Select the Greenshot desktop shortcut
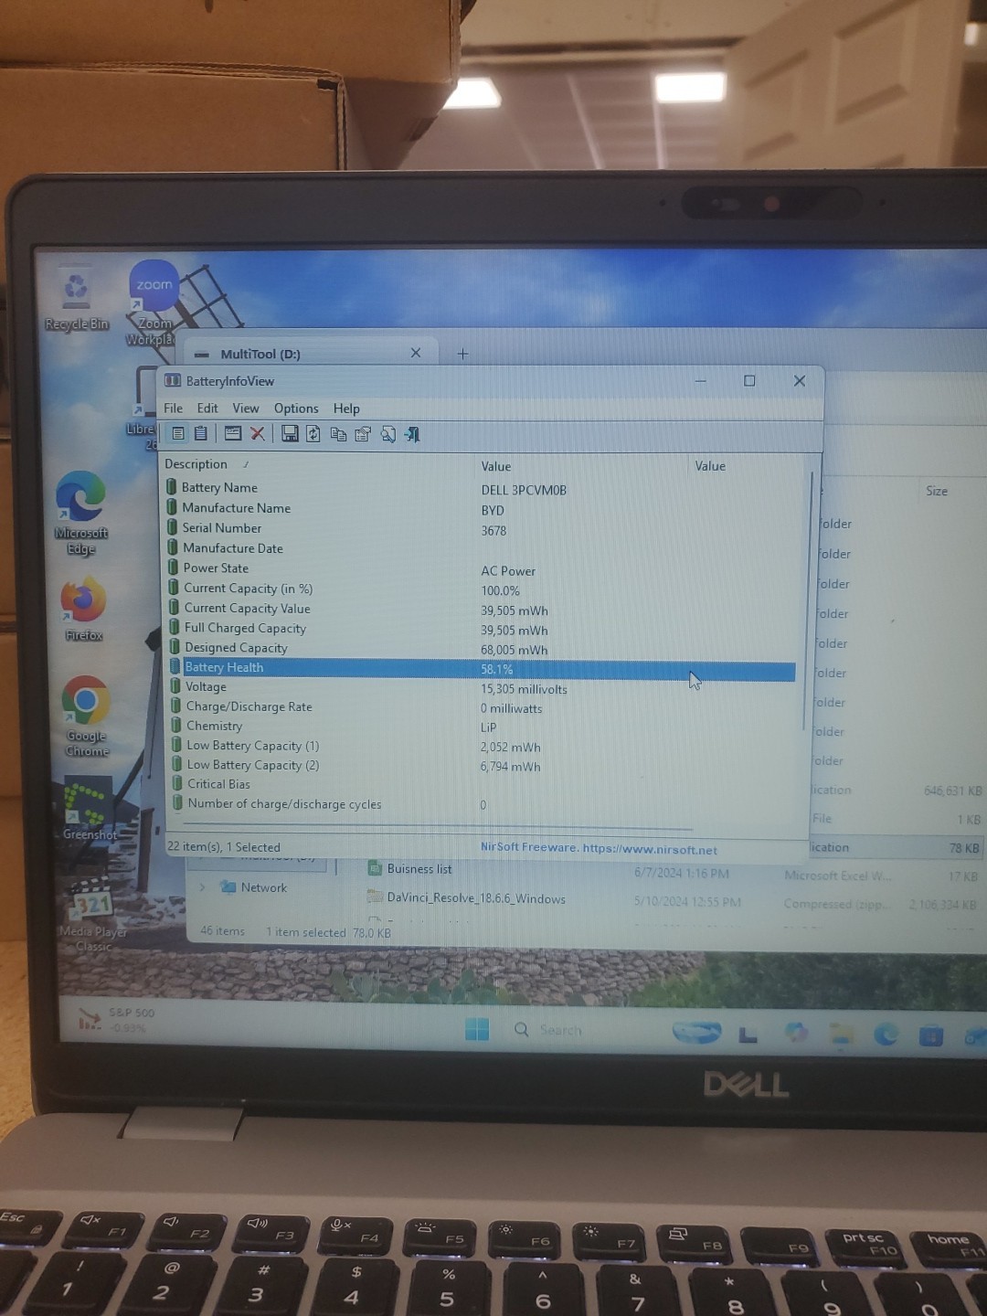The image size is (987, 1316). pos(90,809)
